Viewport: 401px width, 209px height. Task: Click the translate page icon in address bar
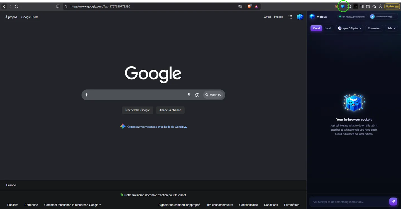[240, 6]
